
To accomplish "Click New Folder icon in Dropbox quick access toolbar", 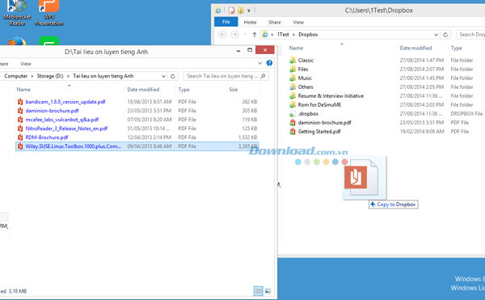I will click(240, 11).
